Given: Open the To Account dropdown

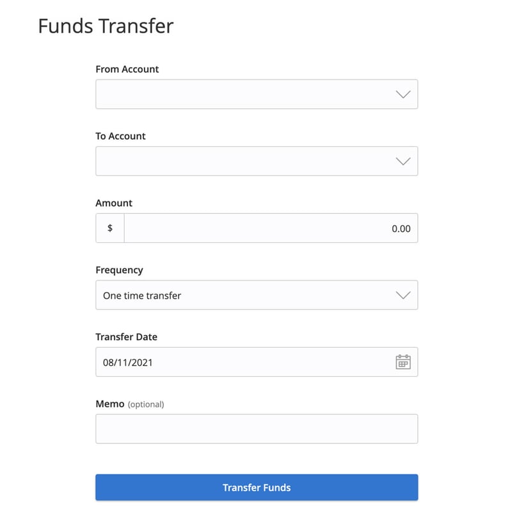Looking at the screenshot, I should click(256, 161).
